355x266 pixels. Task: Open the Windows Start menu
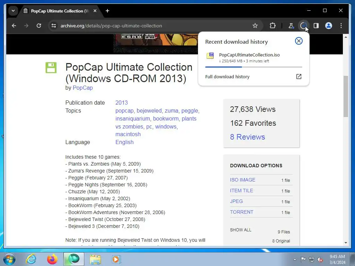[9, 259]
